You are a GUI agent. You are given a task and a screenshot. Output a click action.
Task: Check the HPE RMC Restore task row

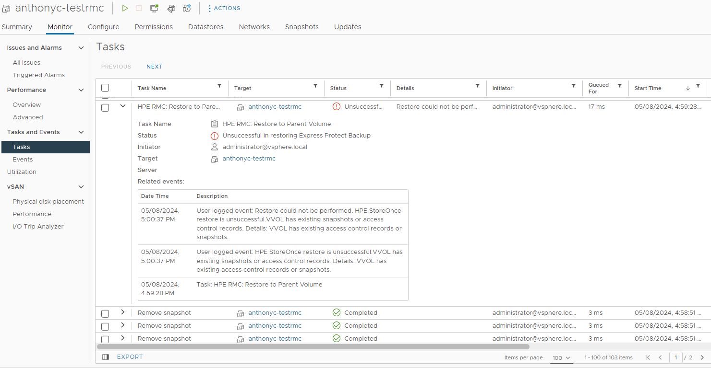(105, 108)
